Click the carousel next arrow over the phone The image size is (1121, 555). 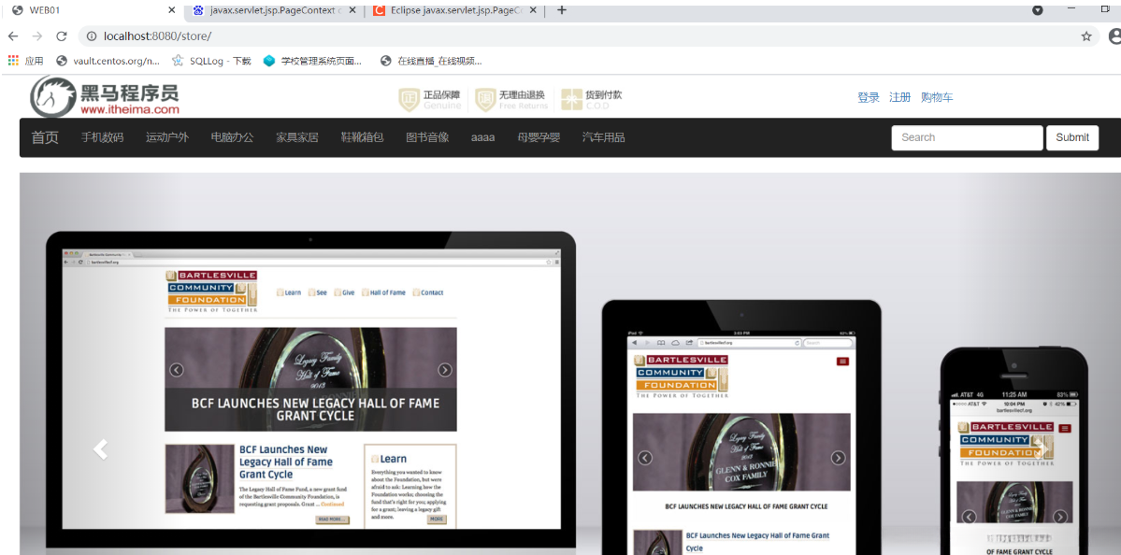click(1043, 448)
